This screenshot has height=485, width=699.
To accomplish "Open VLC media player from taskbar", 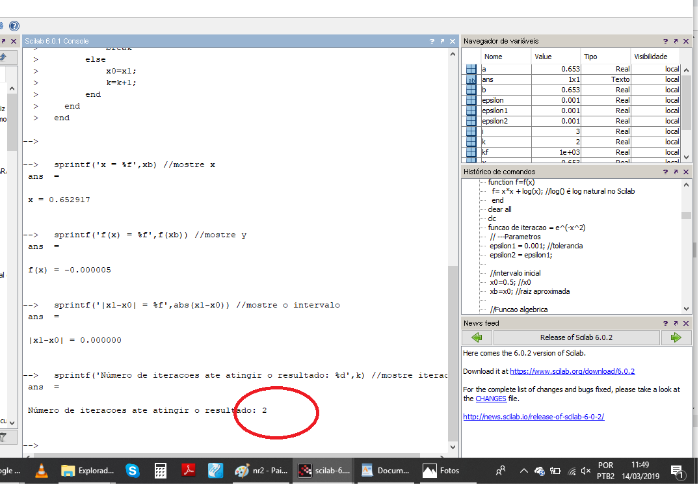I will pyautogui.click(x=41, y=470).
